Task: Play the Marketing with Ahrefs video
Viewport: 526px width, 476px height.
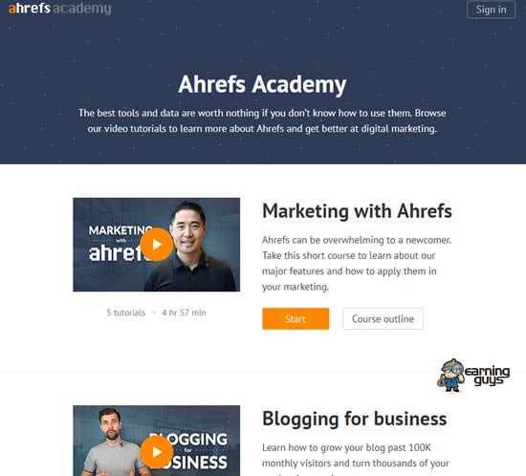Action: tap(156, 245)
